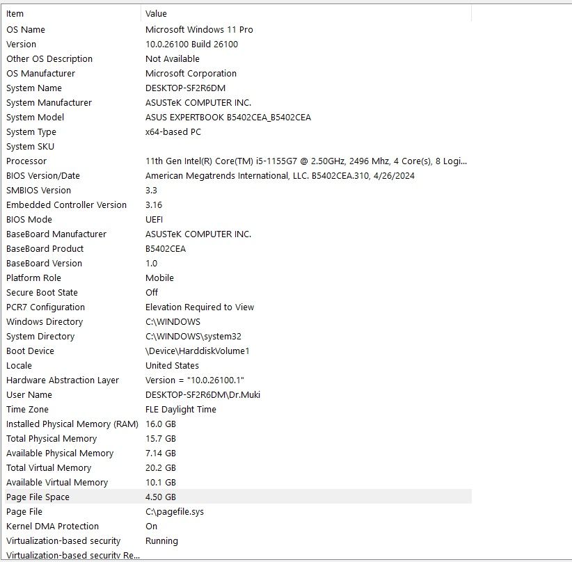Select the User Name row

(238, 394)
